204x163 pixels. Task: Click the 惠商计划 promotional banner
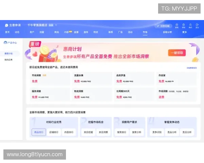click(112, 52)
